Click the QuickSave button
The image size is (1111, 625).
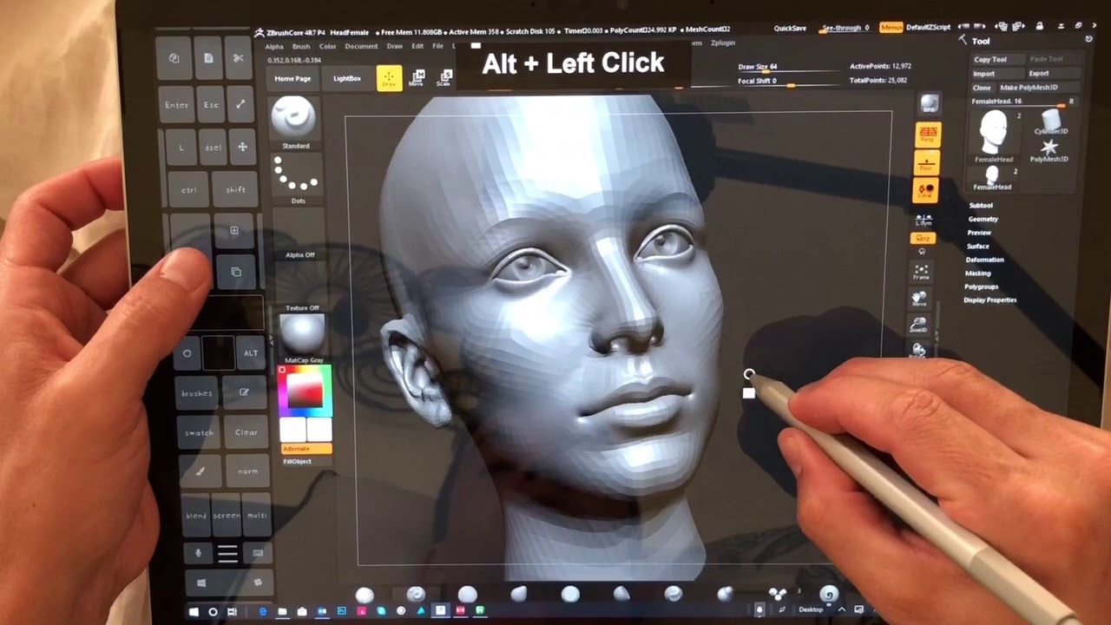pos(790,29)
